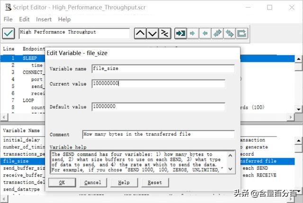This screenshot has width=303, height=203.
Task: Click the script list's scroll down arrow
Action: click(299, 109)
